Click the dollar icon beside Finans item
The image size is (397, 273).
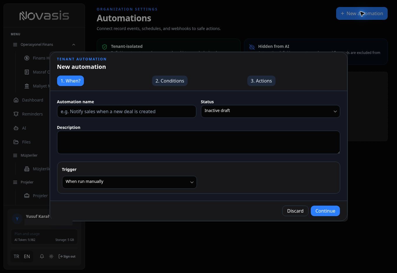(27, 58)
